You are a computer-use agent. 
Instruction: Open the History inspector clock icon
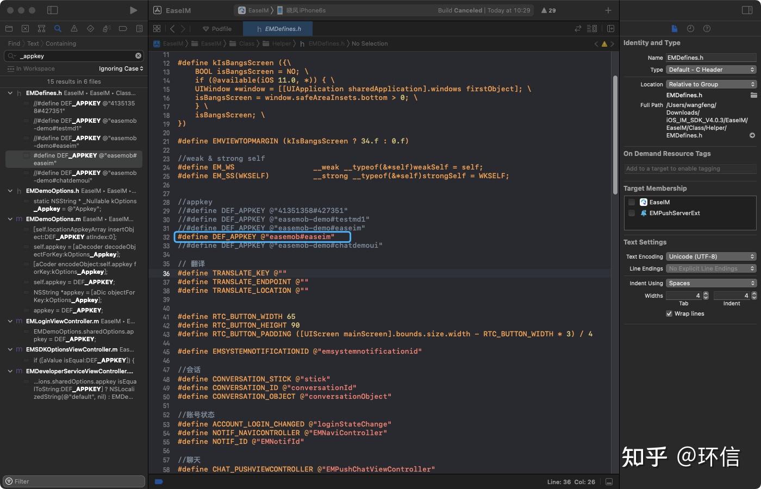point(690,29)
